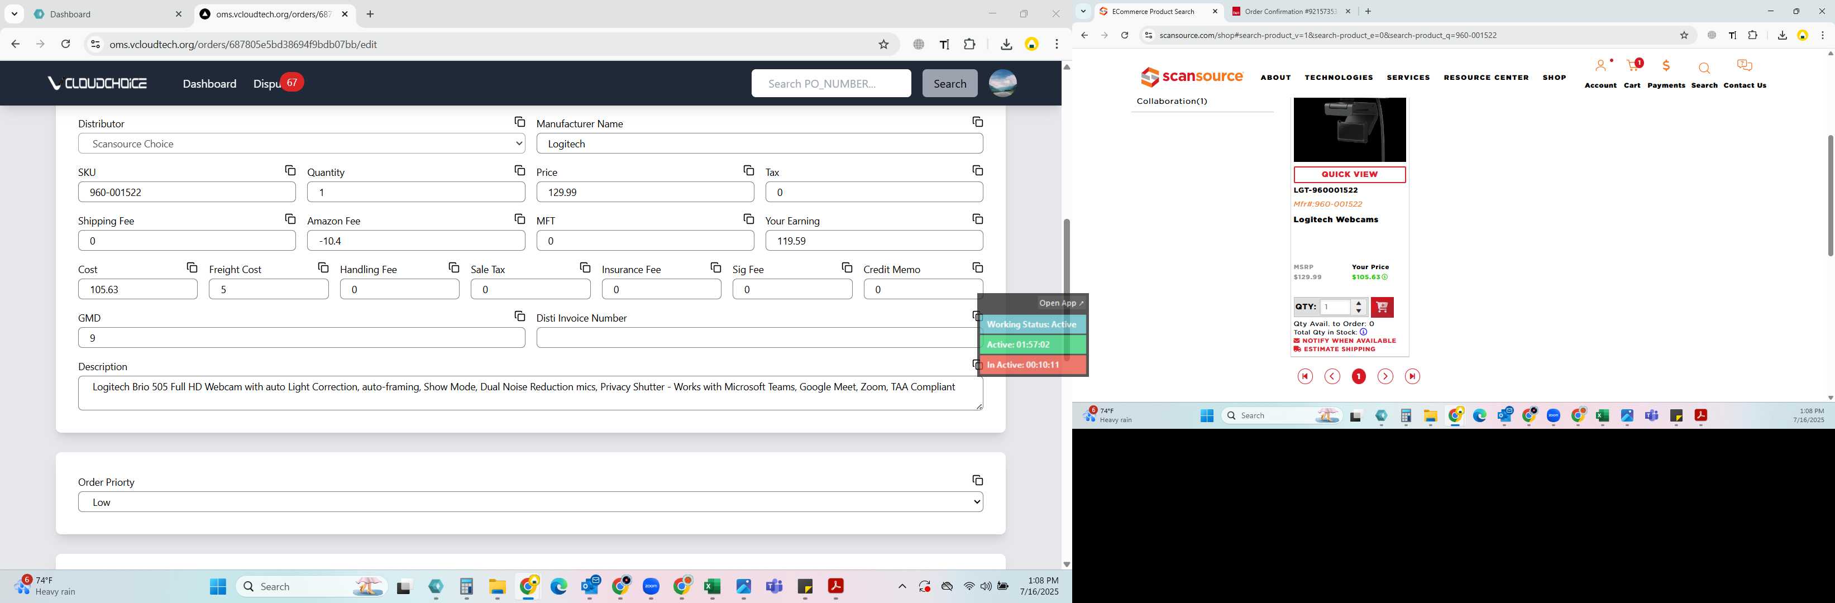Copy the Freight Cost value
The width and height of the screenshot is (1835, 603).
click(323, 267)
